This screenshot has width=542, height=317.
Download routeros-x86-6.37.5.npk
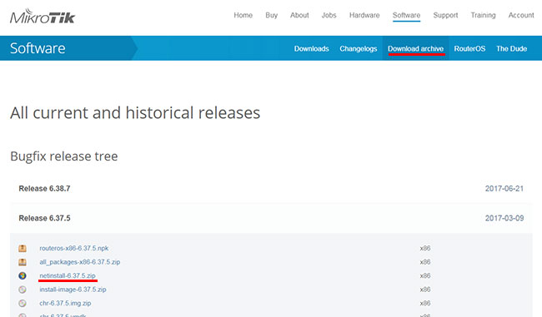click(x=73, y=248)
